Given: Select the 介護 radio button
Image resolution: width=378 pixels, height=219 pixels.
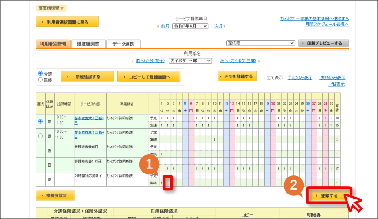Looking at the screenshot, I should (x=41, y=73).
